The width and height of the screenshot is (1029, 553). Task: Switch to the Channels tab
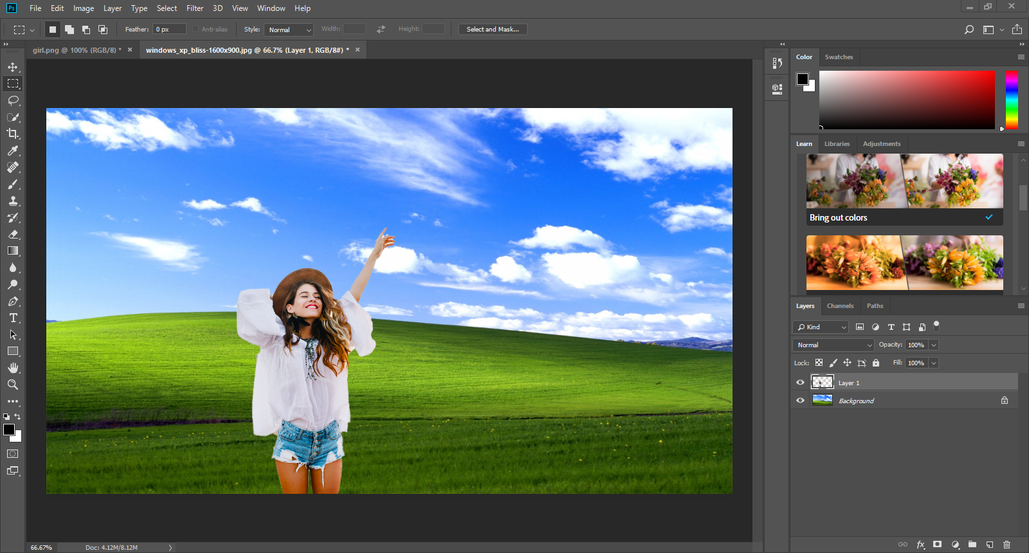(x=840, y=306)
